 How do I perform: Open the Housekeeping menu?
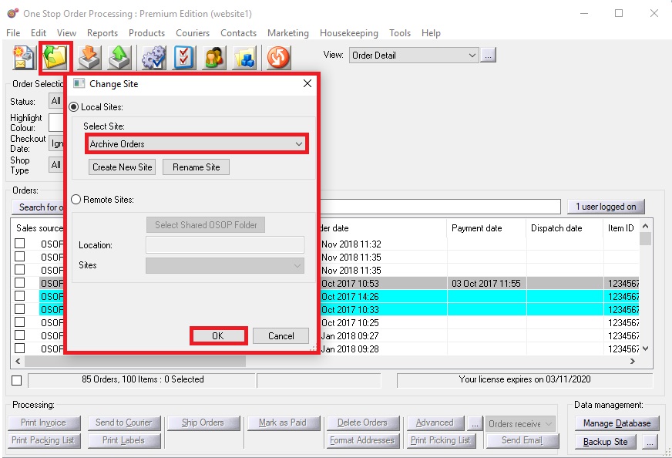(349, 33)
